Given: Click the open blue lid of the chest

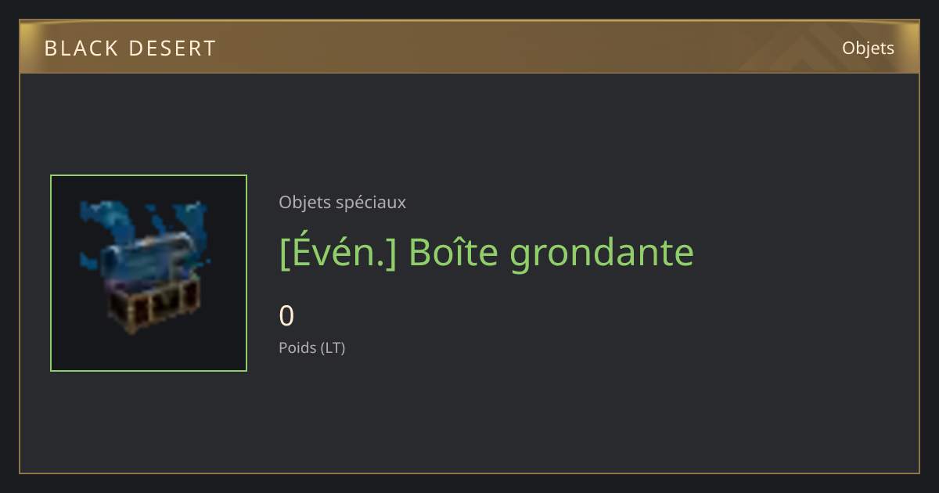Looking at the screenshot, I should (149, 257).
